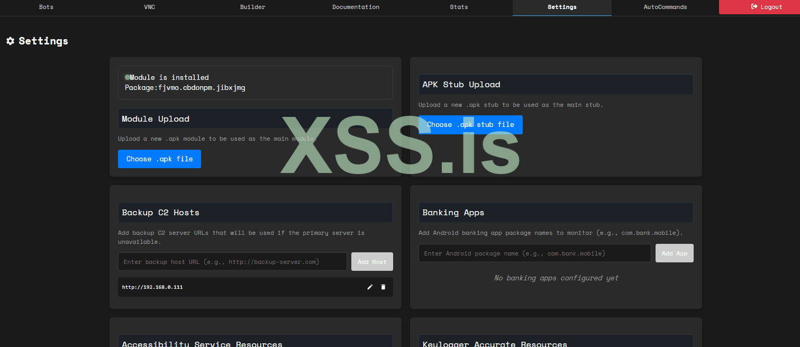800x347 pixels.
Task: Click the gear icon beside Settings heading
Action: [x=10, y=41]
